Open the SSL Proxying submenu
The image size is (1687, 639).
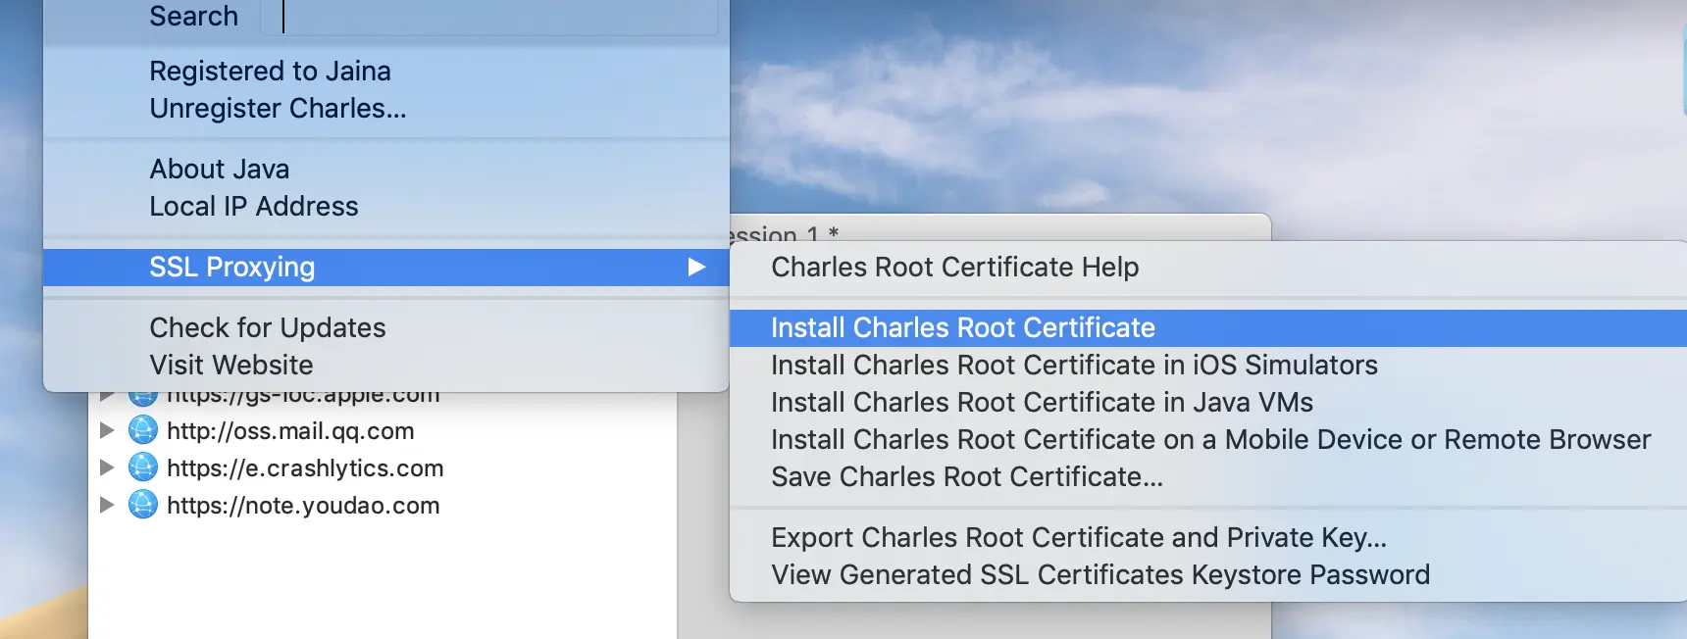click(x=386, y=267)
